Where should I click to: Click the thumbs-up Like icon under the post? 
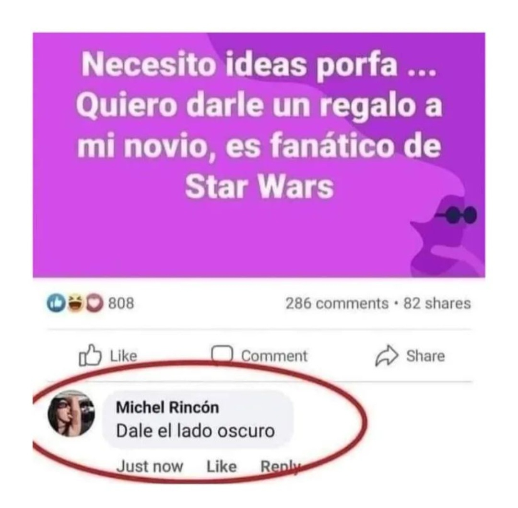point(90,355)
